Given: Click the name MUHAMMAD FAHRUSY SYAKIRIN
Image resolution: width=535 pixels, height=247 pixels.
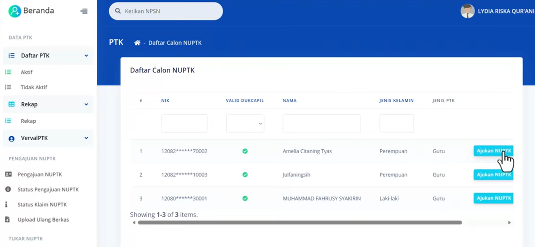Looking at the screenshot, I should pyautogui.click(x=322, y=198).
